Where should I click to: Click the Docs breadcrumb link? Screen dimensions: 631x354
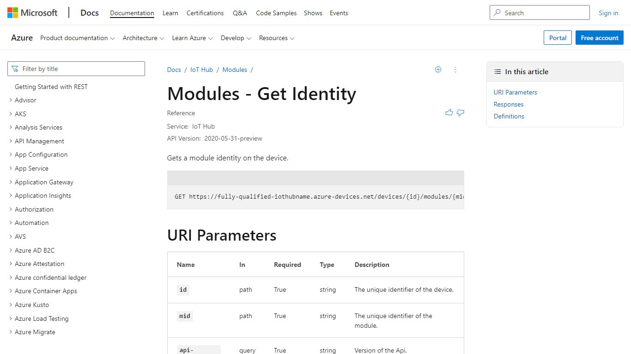(x=174, y=70)
